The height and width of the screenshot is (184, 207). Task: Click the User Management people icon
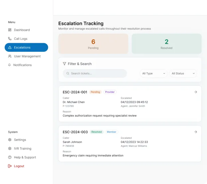(10, 56)
